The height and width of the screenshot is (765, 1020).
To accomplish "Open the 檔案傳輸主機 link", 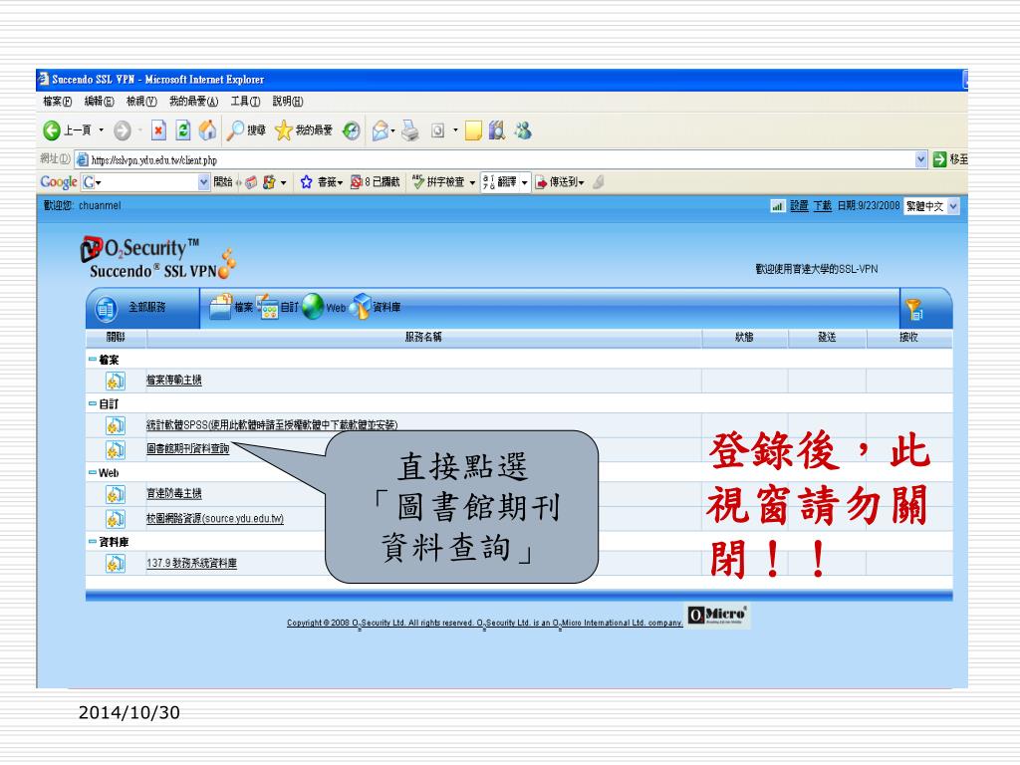I will tap(173, 381).
